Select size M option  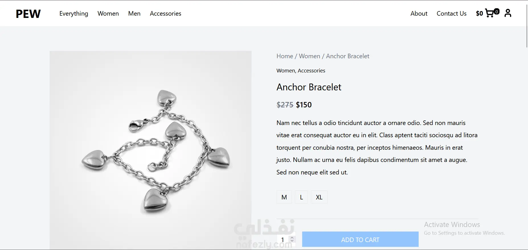(284, 197)
